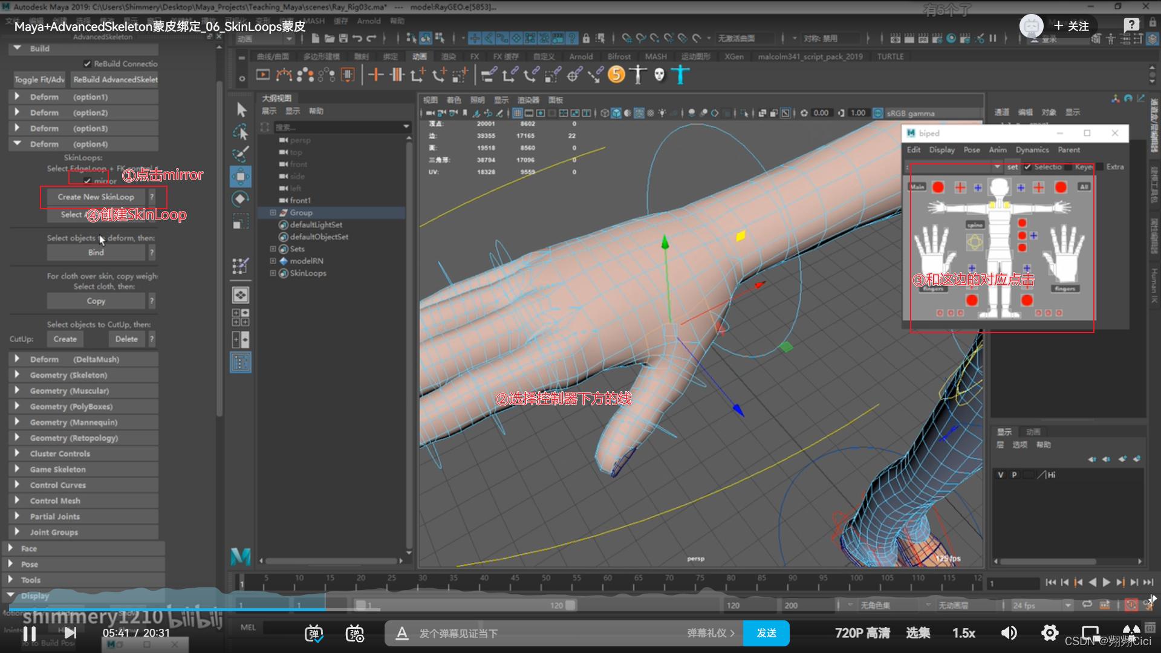
Task: Click the Paint Selection brush tool
Action: point(241,154)
